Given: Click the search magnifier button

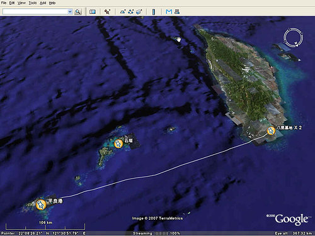Looking at the screenshot, I should pyautogui.click(x=77, y=12).
